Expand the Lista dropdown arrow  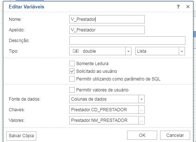pos(182,51)
